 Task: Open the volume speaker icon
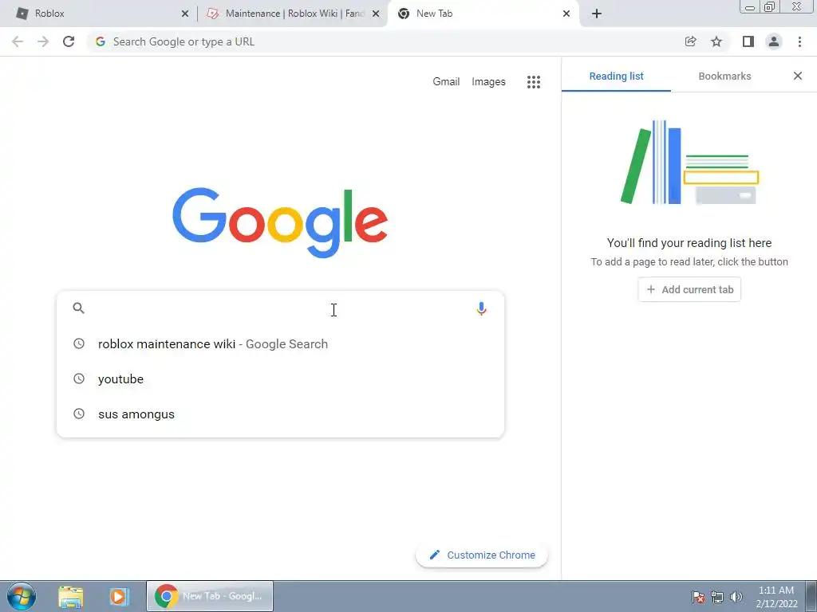(736, 597)
